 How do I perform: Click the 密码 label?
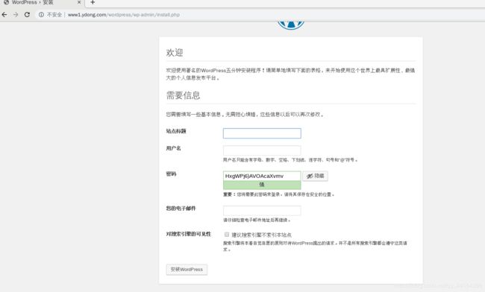point(171,174)
